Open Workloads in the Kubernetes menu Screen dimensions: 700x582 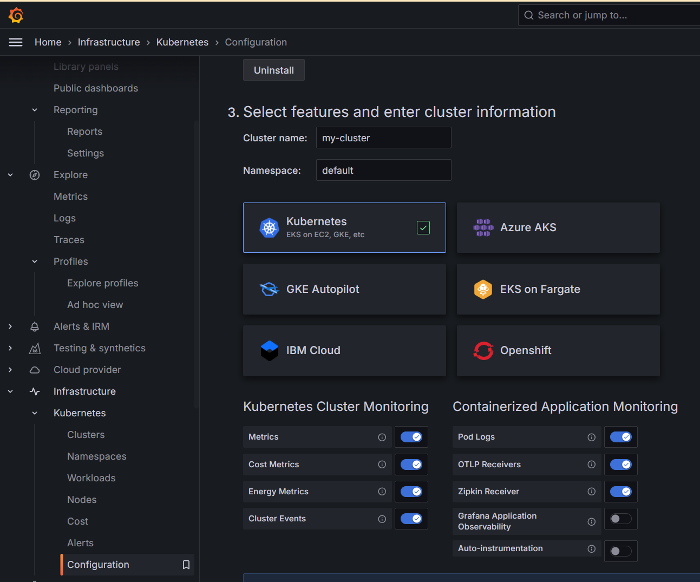coord(91,478)
